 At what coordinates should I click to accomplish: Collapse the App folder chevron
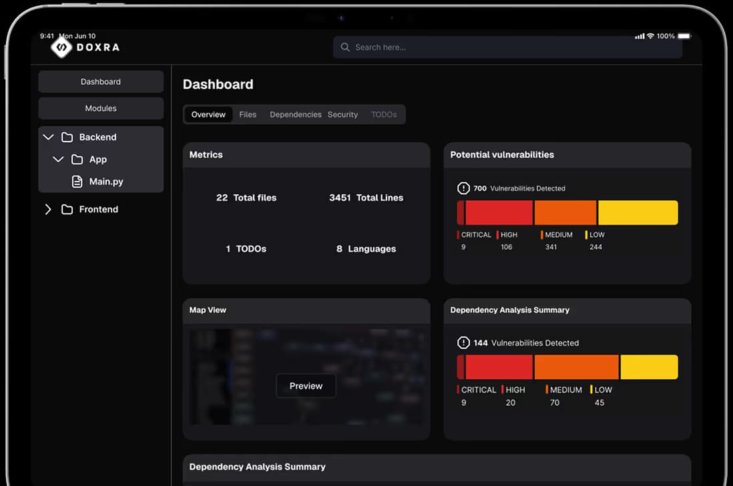[58, 160]
